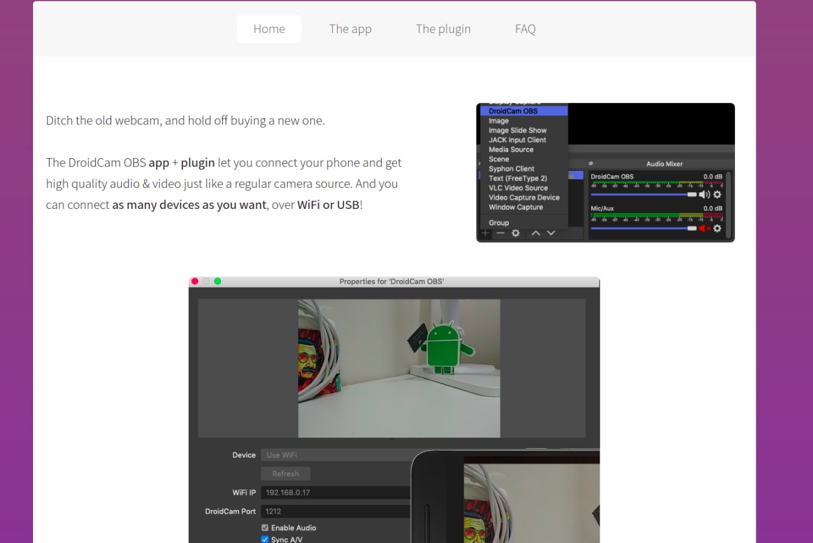The height and width of the screenshot is (543, 813).
Task: Click the Android figure camera preview
Action: (399, 368)
